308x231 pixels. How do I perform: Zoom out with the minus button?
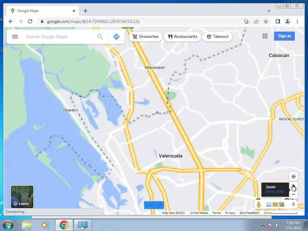[293, 195]
